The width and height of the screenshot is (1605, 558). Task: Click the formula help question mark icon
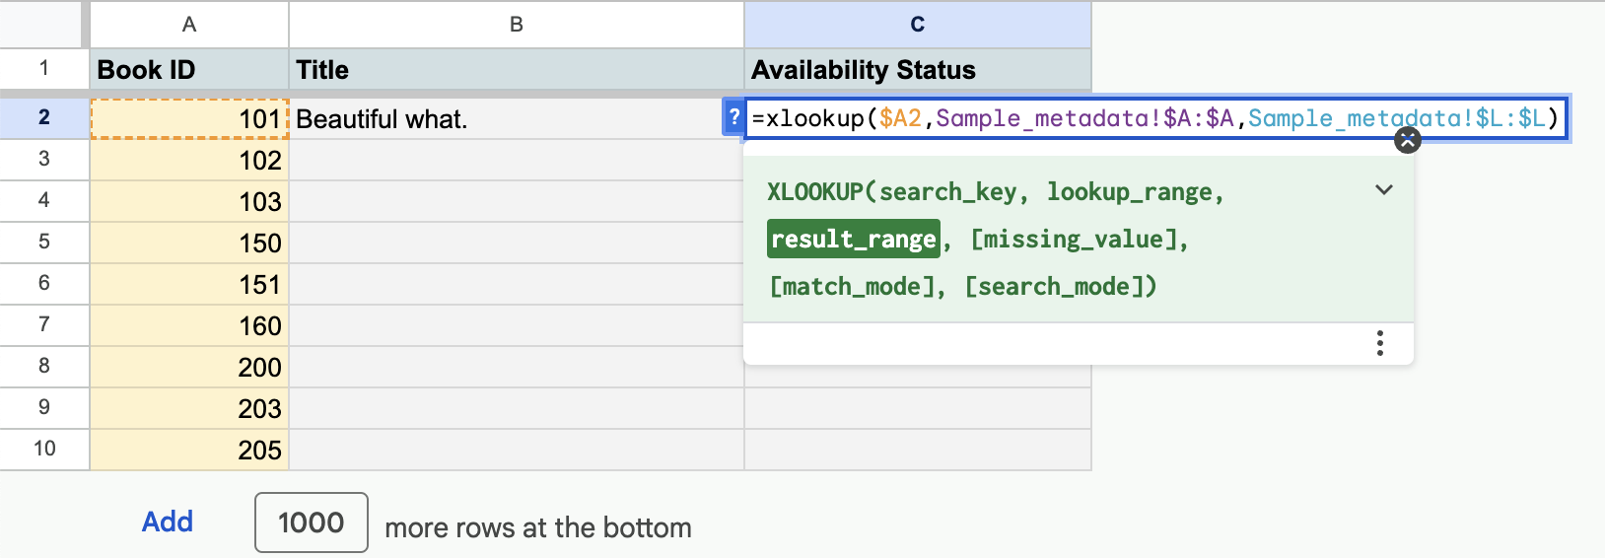(733, 117)
